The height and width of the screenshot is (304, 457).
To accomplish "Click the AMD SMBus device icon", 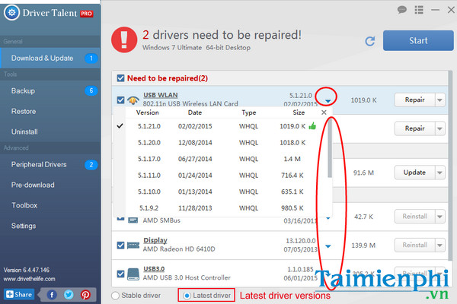I will point(133,220).
